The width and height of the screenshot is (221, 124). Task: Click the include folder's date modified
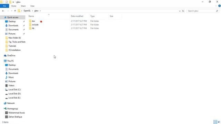[x=79, y=25]
